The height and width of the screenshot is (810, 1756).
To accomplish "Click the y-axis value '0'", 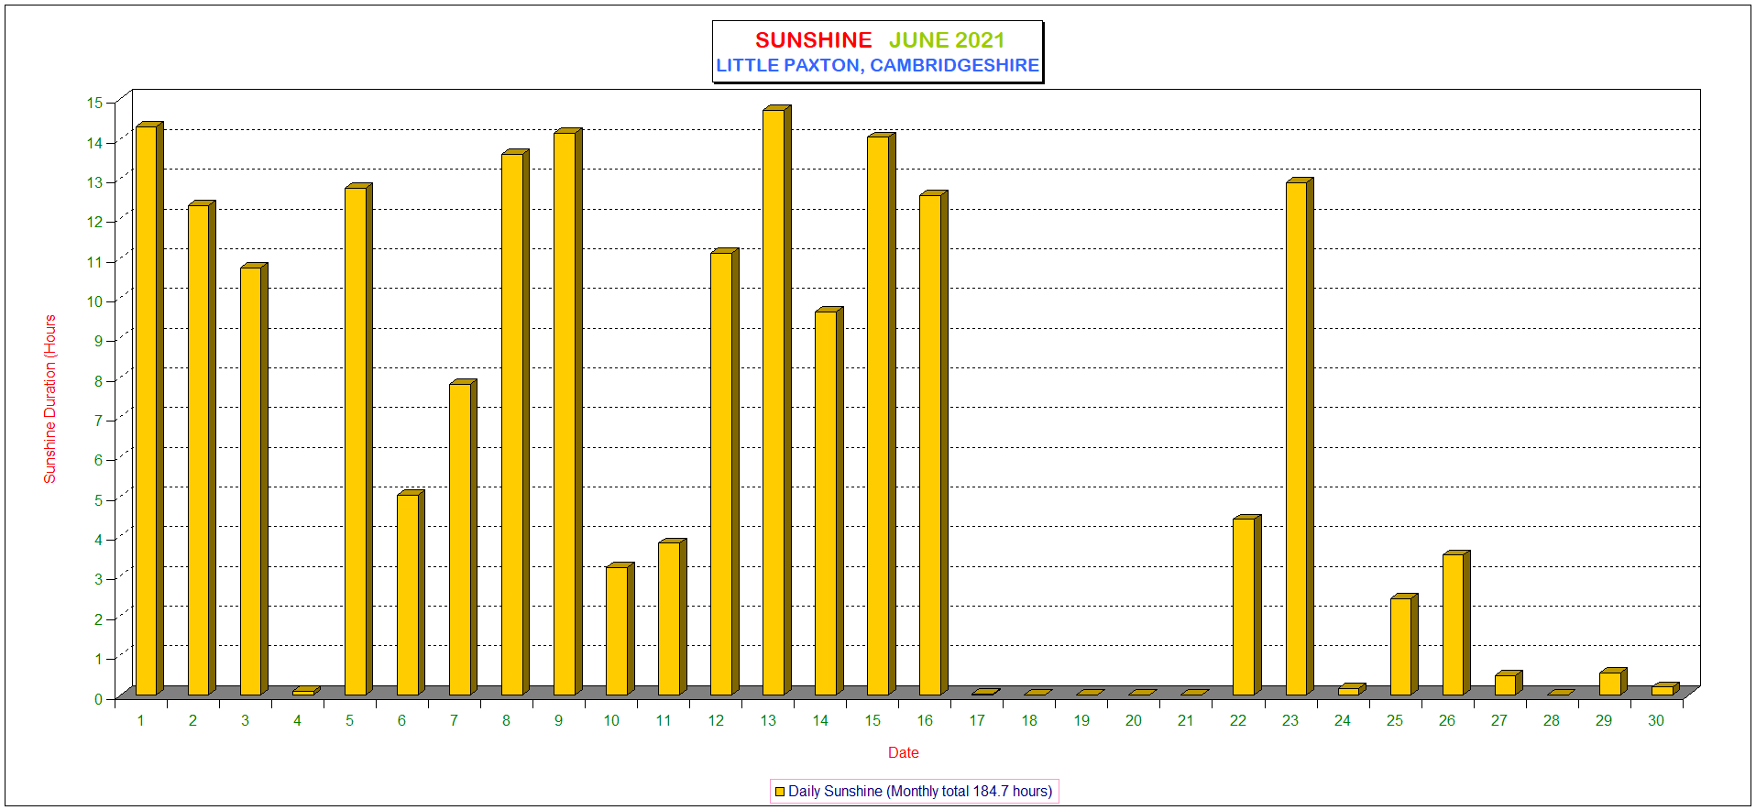I will click(x=99, y=699).
